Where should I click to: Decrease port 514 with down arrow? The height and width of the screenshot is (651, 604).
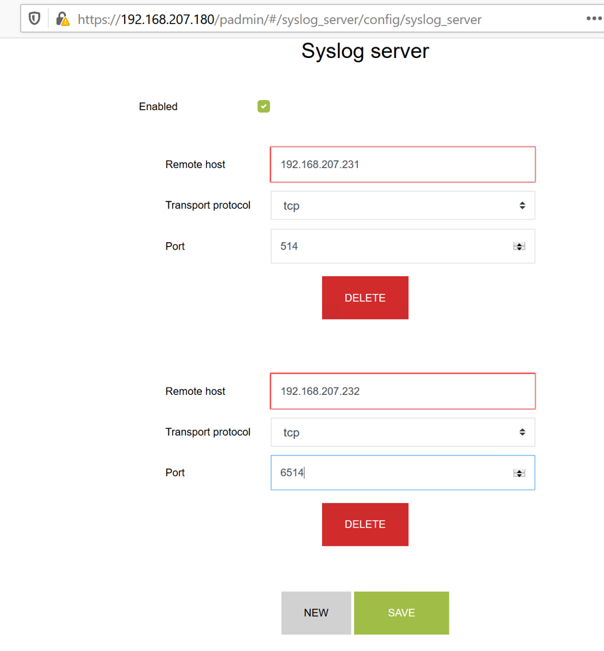(519, 249)
